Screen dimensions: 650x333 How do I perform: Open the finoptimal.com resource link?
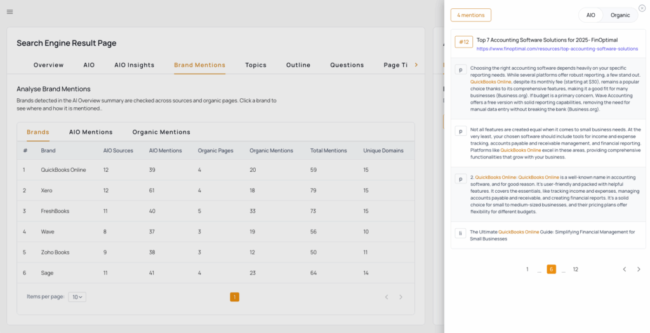click(x=557, y=49)
